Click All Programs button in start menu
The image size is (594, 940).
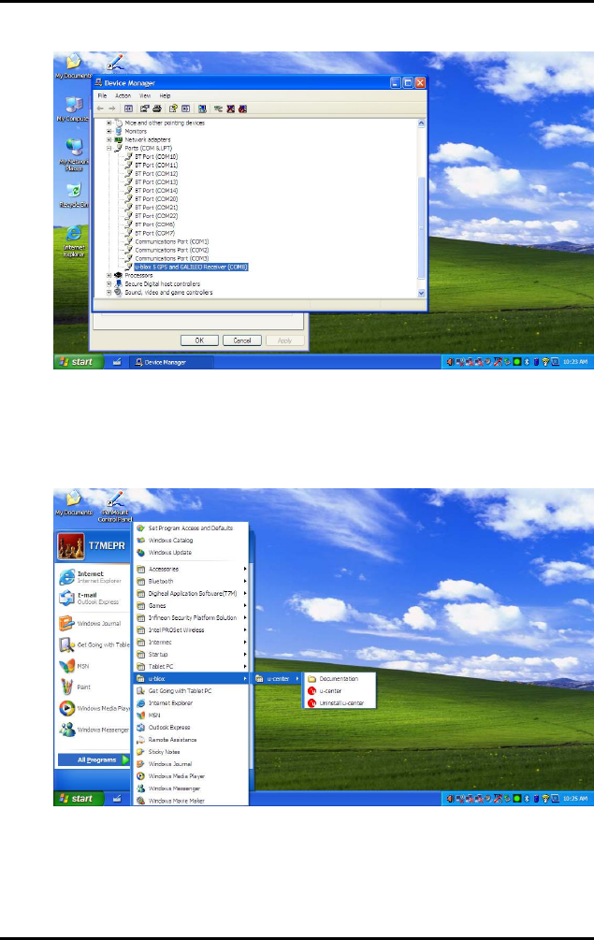pos(94,759)
